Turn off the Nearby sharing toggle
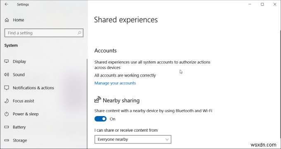This screenshot has width=281, height=149. [100, 119]
